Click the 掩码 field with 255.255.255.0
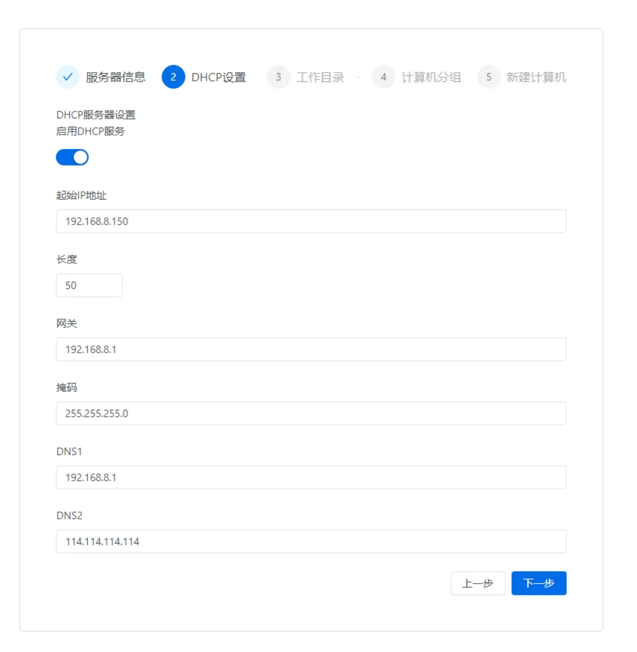 [x=311, y=413]
